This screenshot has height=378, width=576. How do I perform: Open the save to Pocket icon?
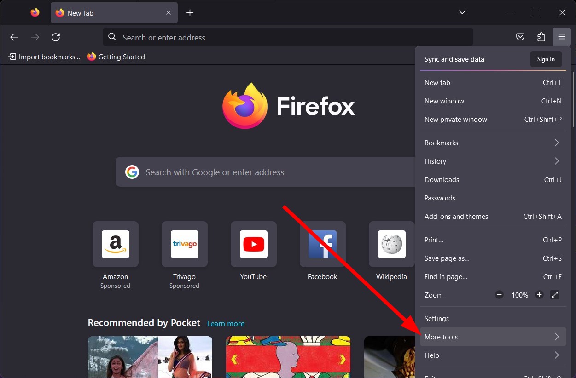520,37
